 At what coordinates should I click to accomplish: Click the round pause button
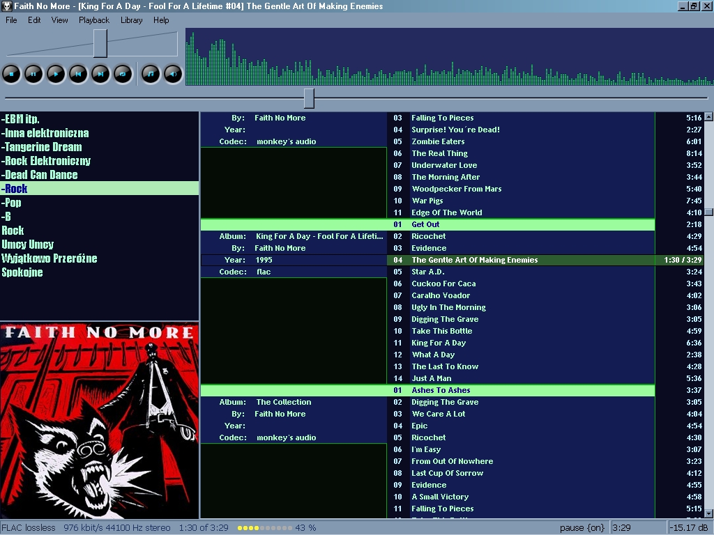coord(33,74)
